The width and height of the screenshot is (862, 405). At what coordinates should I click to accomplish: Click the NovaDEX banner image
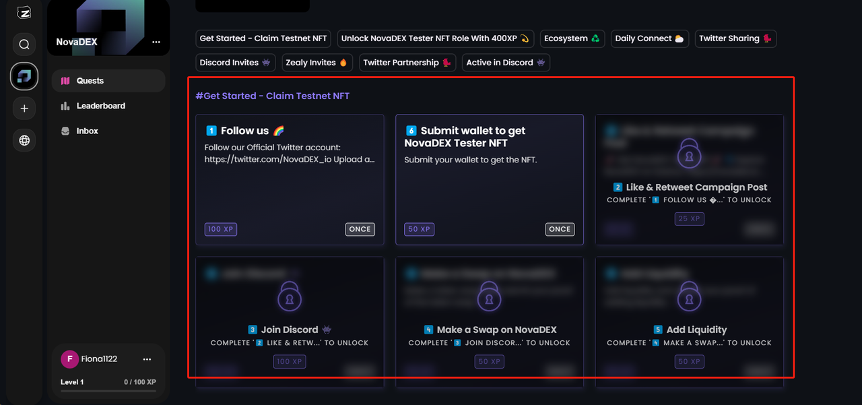[108, 28]
